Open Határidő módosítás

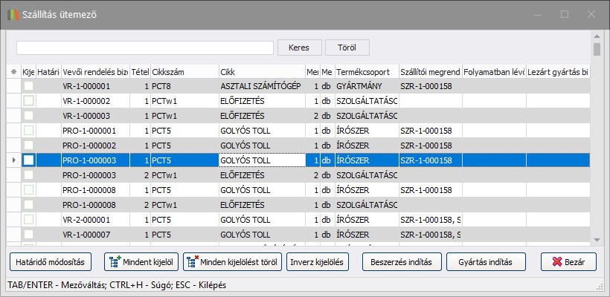[x=51, y=261]
